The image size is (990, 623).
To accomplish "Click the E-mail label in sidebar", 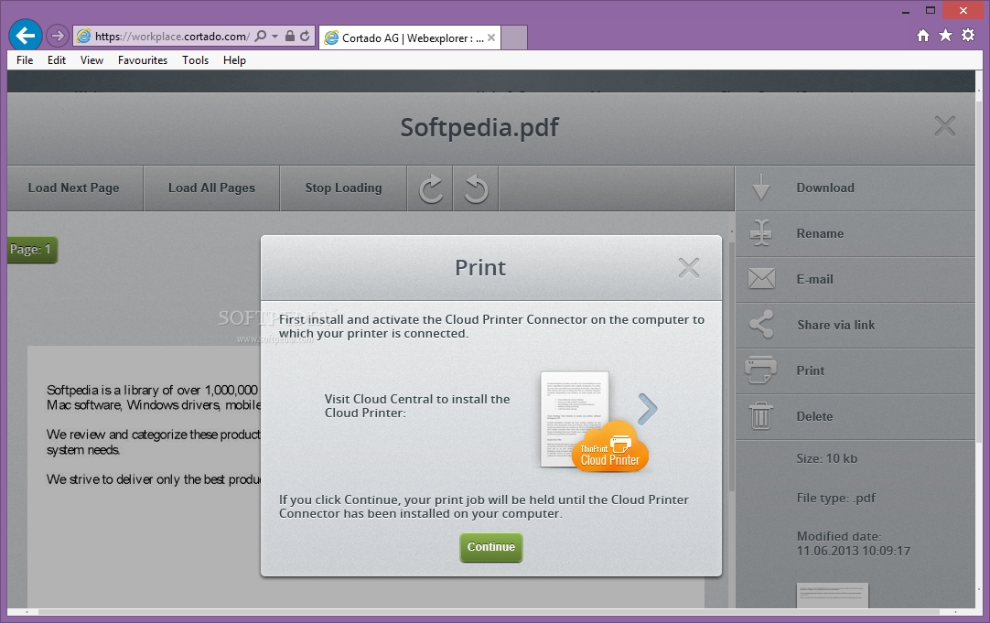I will point(814,279).
